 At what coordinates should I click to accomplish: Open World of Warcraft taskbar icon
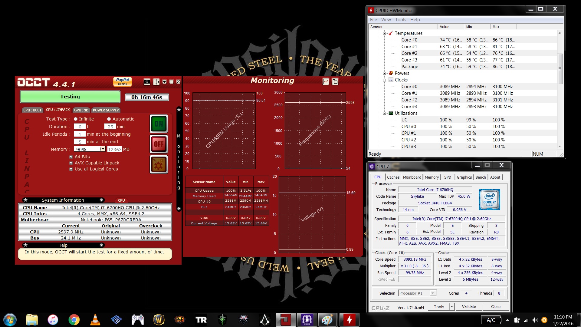(159, 320)
